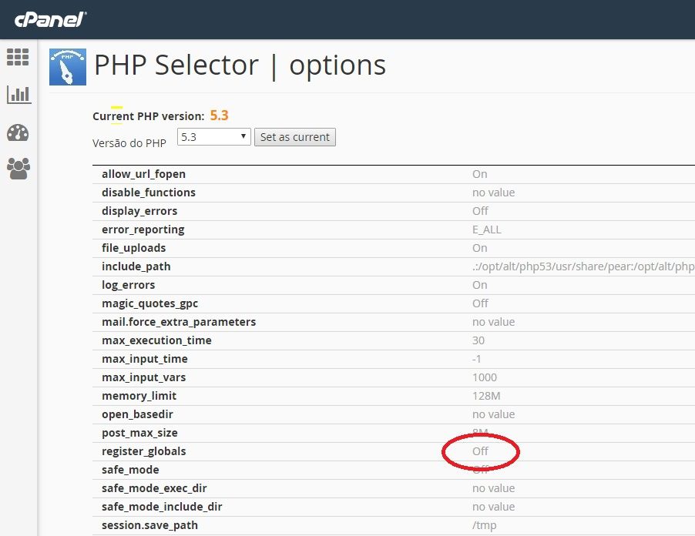Select the safe_mode_include_dir option label

[x=162, y=507]
